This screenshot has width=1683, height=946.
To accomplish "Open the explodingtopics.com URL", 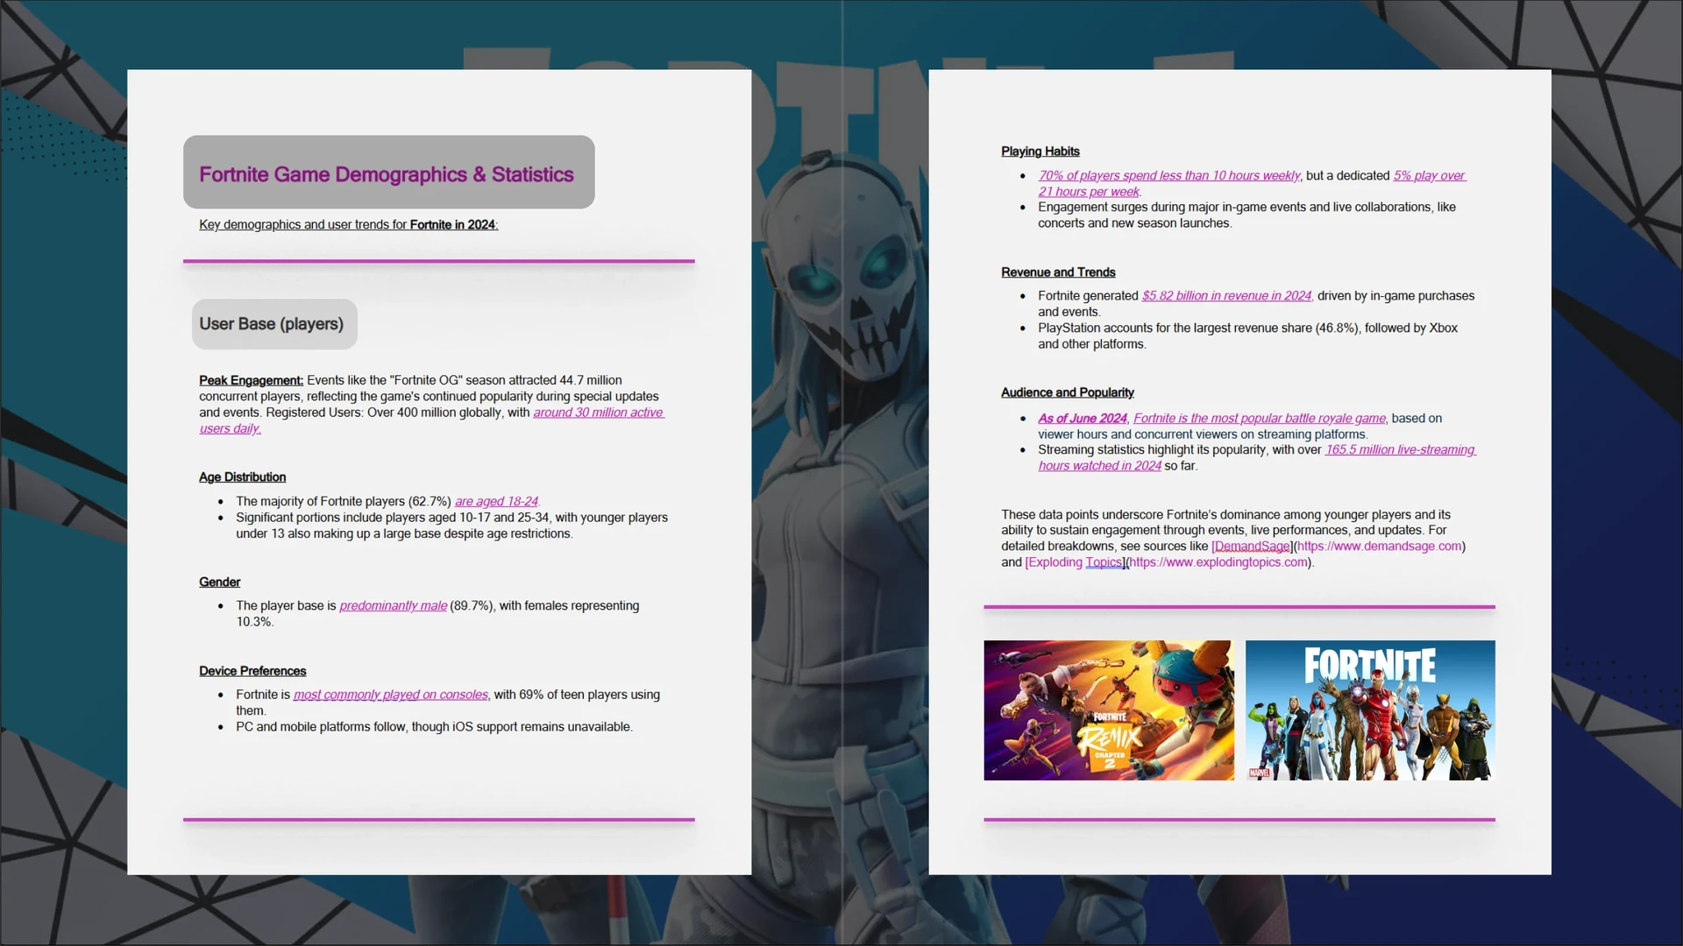I will tap(1218, 562).
